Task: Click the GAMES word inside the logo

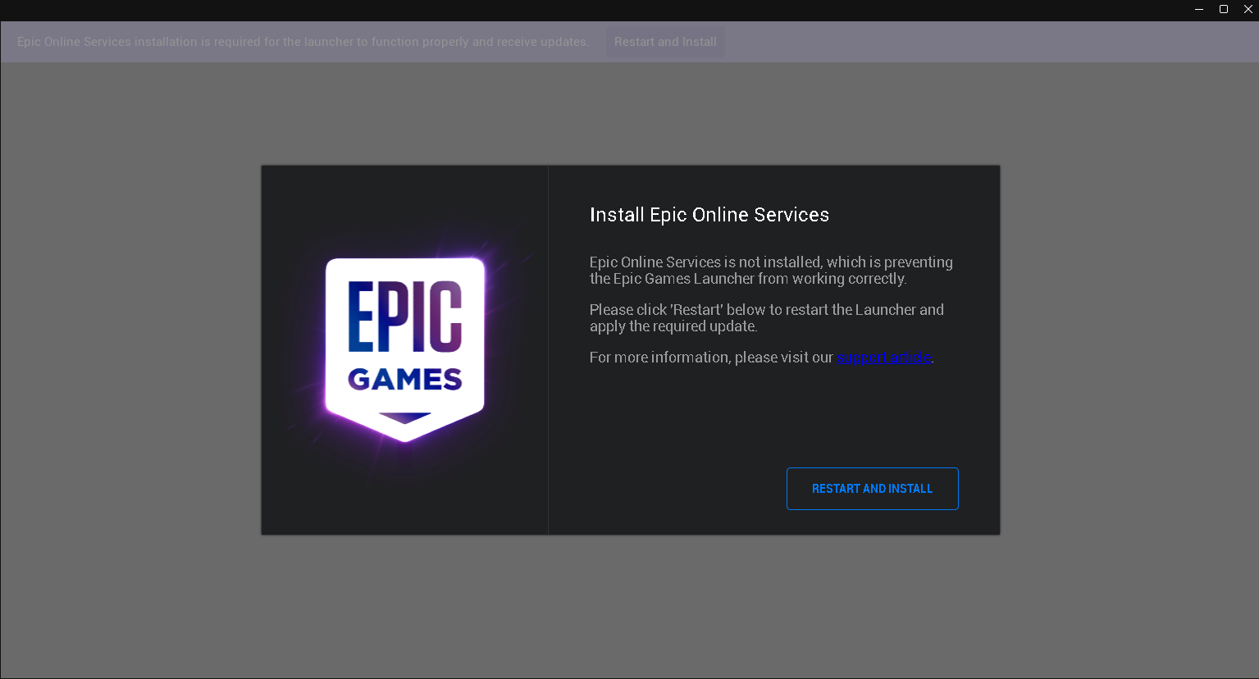Action: pos(405,380)
